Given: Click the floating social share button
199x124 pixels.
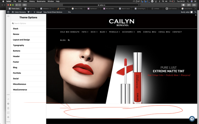Looking at the screenshot, I should tap(192, 119).
